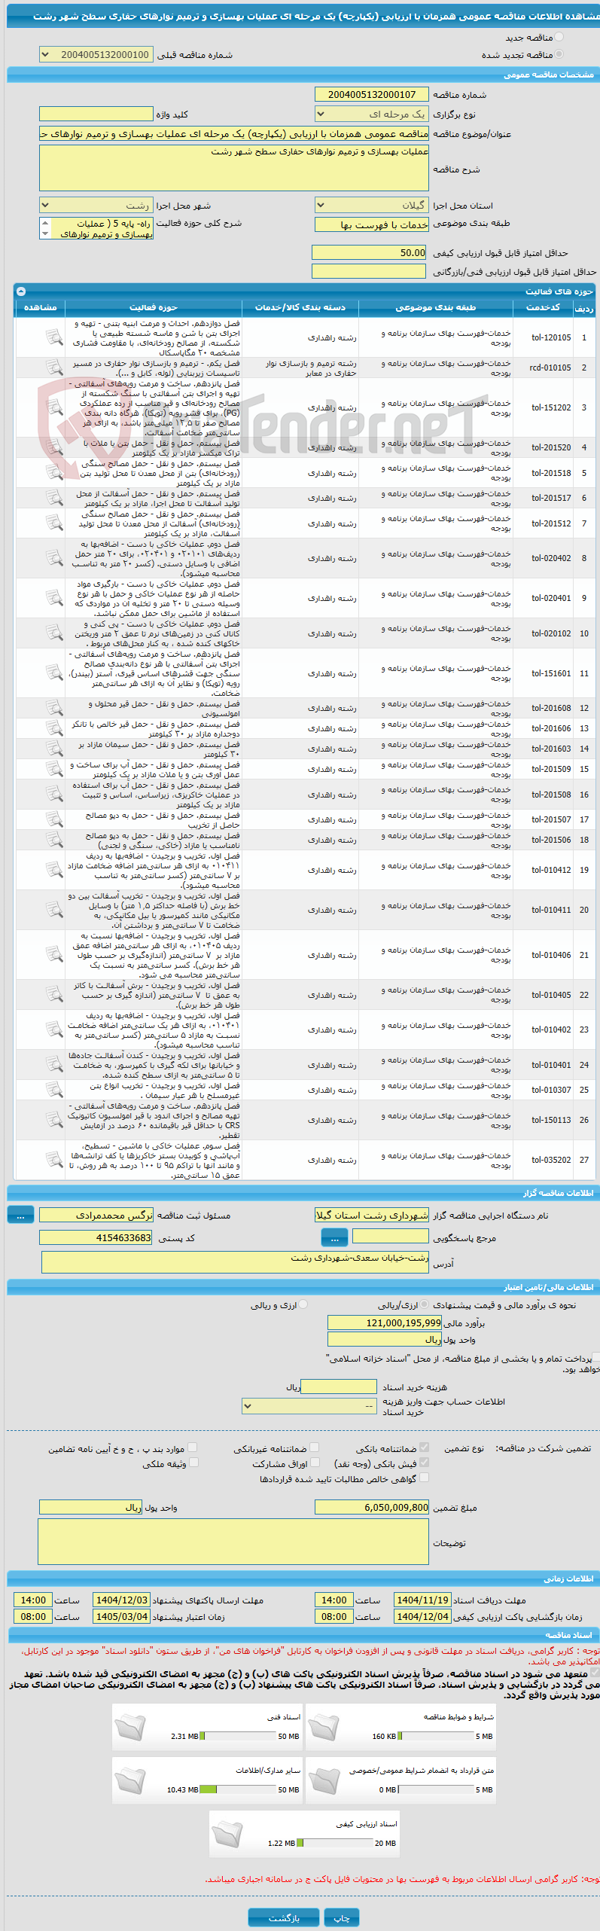This screenshot has height=1931, width=600.
Task: Click ellipsis button beside مرجع پاسخگویی
Action: click(x=334, y=1237)
